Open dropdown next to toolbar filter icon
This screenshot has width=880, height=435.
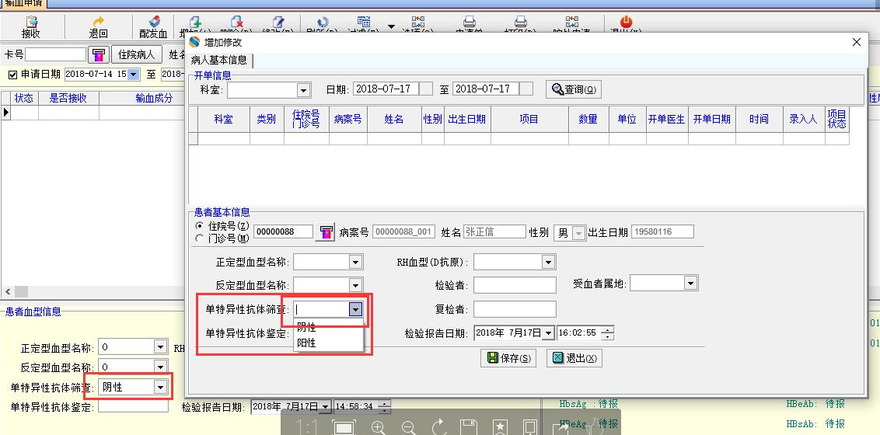(x=391, y=26)
